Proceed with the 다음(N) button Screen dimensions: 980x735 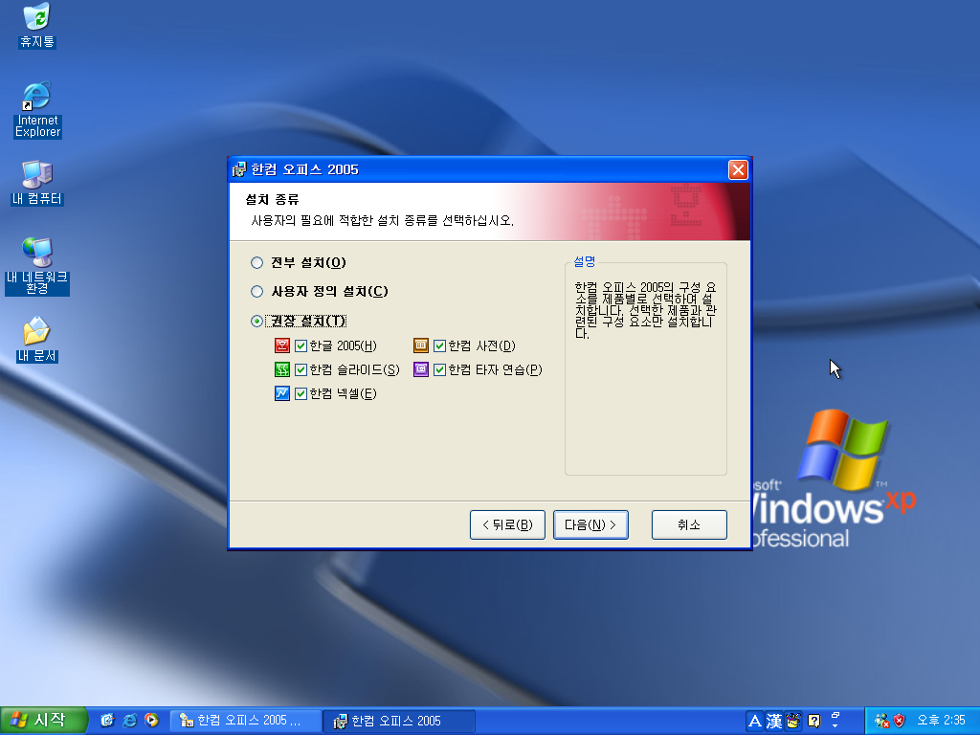[590, 525]
